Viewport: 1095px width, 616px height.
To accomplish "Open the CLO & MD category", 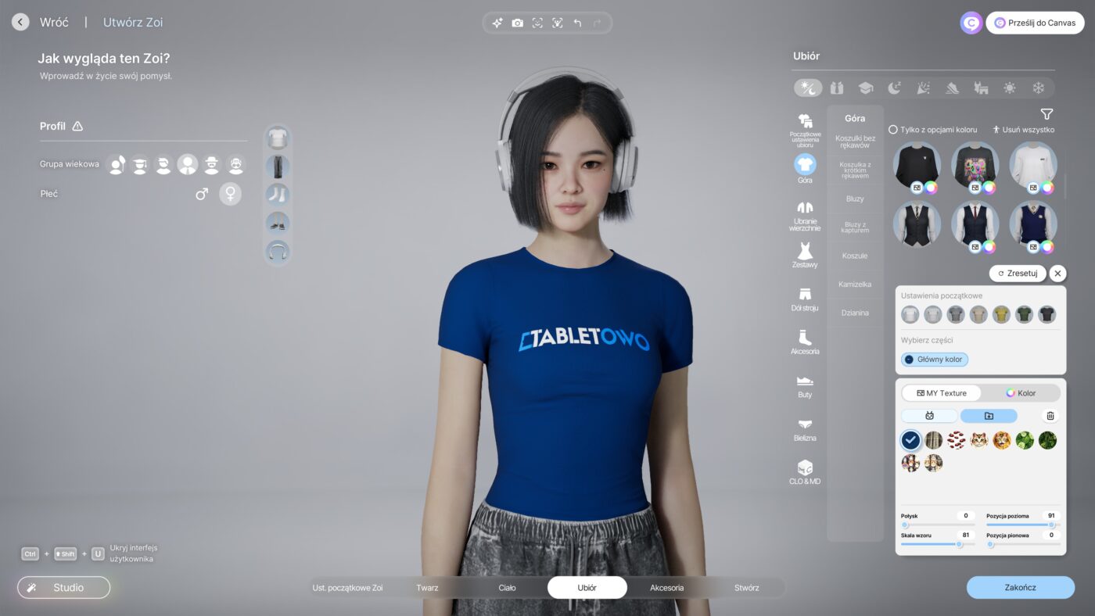I will tap(805, 472).
